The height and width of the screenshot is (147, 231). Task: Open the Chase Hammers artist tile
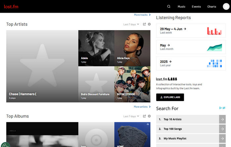point(42,66)
